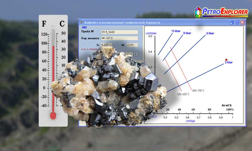Click the (Al/Si)pl axis label

tap(190, 121)
